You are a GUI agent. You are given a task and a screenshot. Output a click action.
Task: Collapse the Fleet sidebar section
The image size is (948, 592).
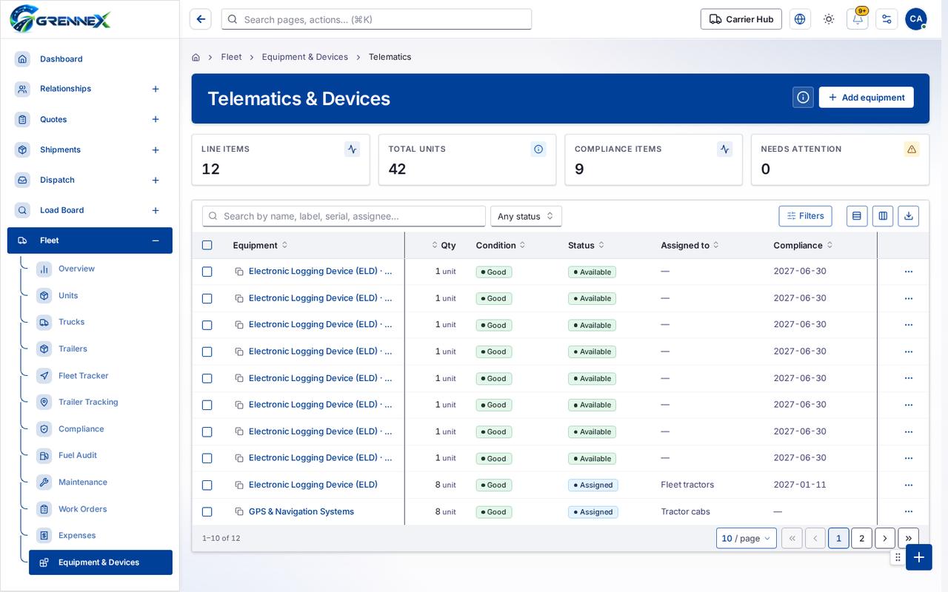click(156, 240)
